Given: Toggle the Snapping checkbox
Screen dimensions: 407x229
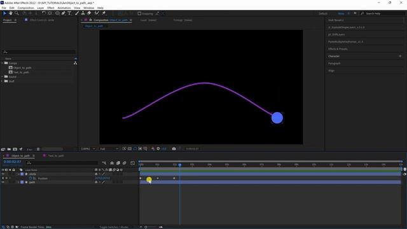Looking at the screenshot, I should point(139,13).
